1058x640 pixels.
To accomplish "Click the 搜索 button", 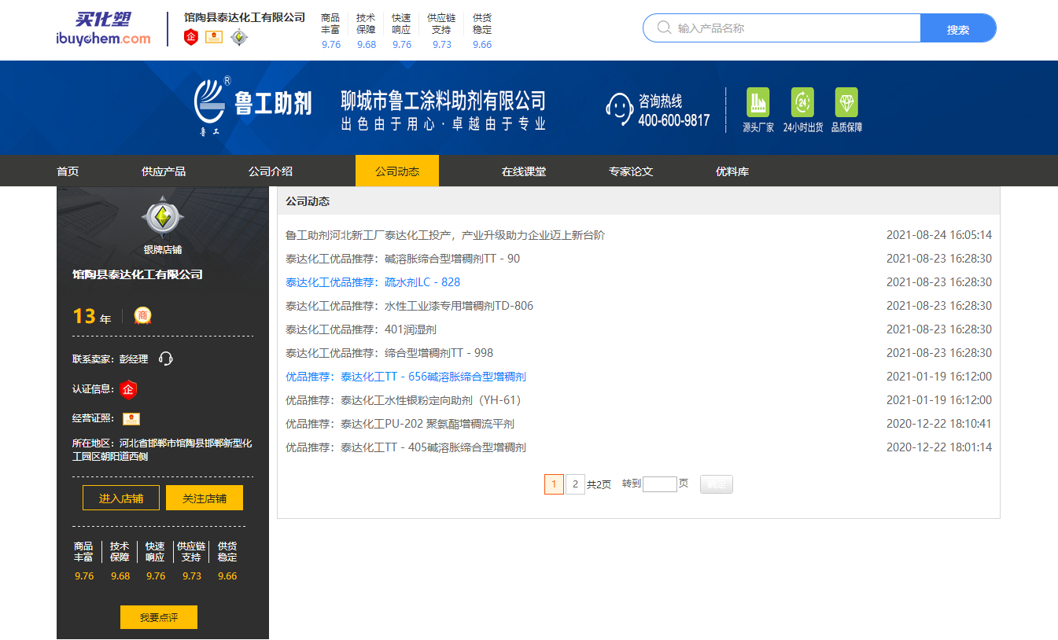I will [x=958, y=28].
